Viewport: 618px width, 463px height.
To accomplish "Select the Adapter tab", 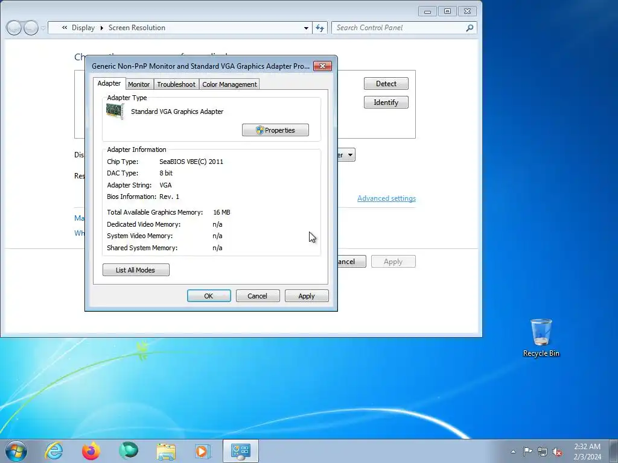I will (109, 83).
